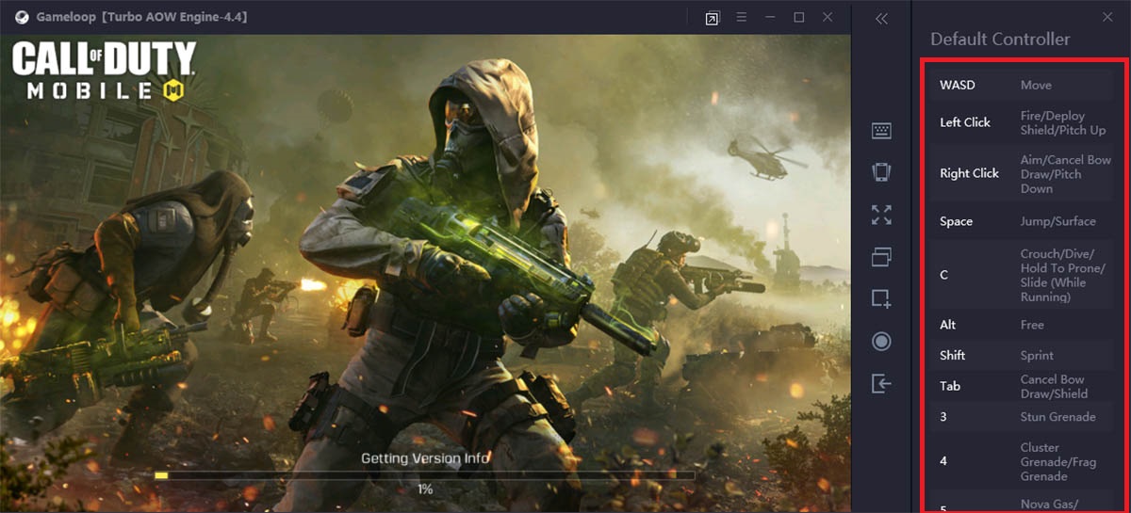Open the multi-window icon in the sidebar
Viewport: 1131px width, 513px height.
(881, 257)
